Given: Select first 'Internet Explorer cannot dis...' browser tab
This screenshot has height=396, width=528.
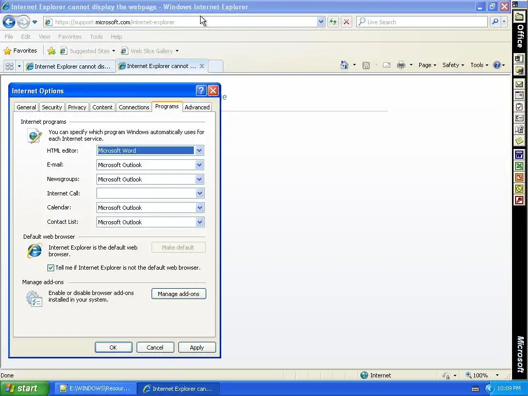Looking at the screenshot, I should [70, 67].
